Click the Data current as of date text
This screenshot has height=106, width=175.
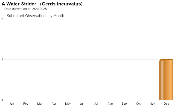coord(25,9)
